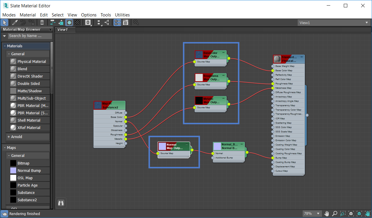Click the binoculars search icon in view
The image size is (372, 218).
(x=61, y=203)
